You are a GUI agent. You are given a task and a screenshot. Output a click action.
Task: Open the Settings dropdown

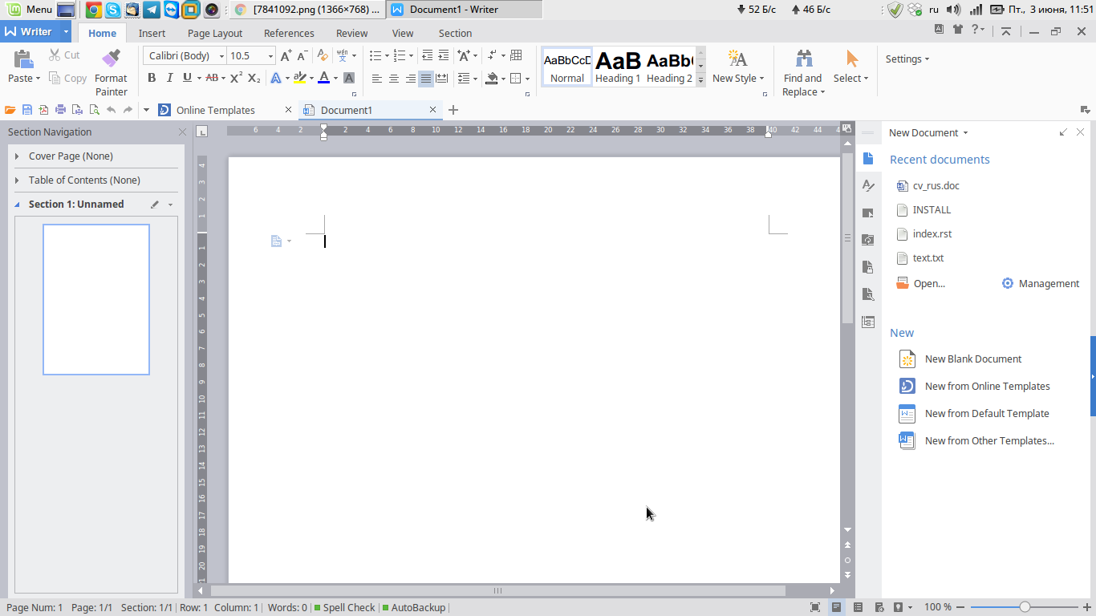[907, 59]
